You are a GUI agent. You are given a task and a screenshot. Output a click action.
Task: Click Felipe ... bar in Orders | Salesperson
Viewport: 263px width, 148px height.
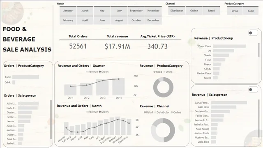click(x=25, y=117)
